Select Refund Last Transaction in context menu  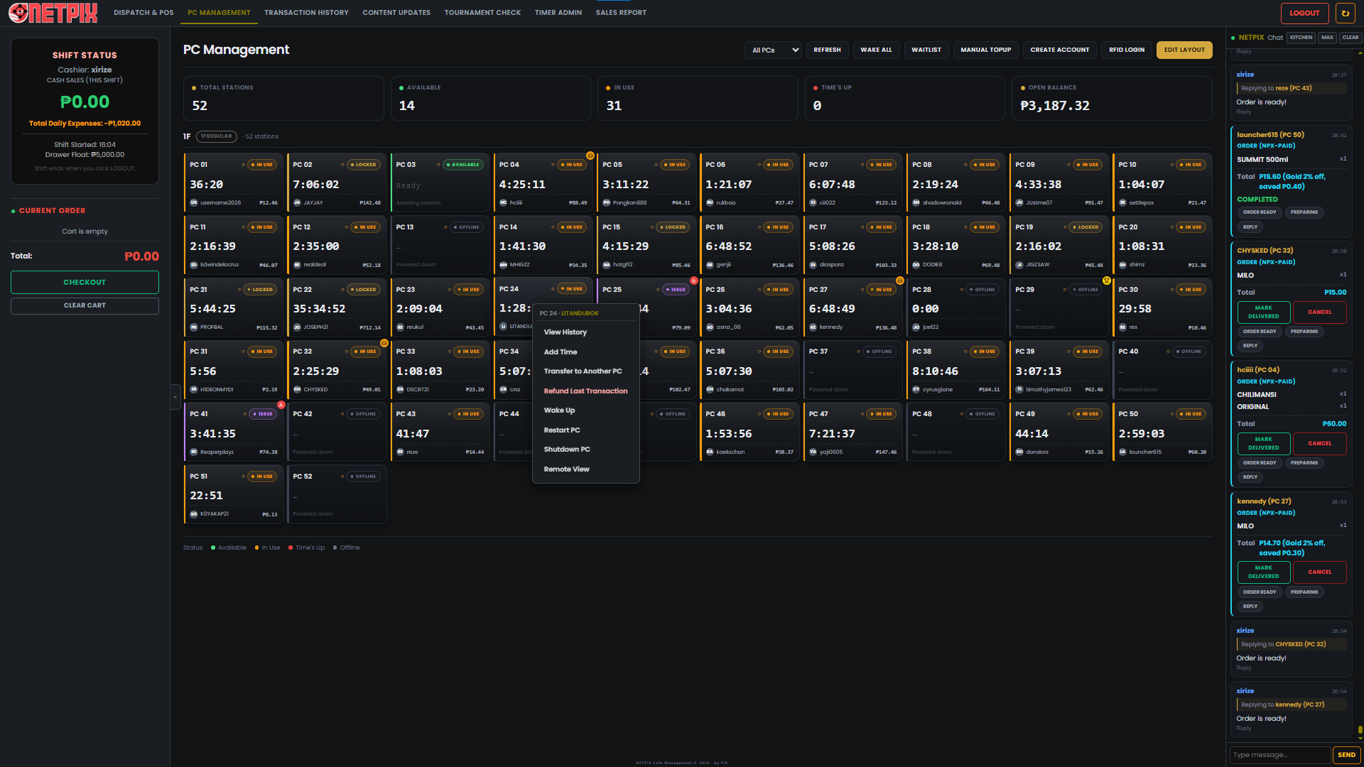point(585,391)
